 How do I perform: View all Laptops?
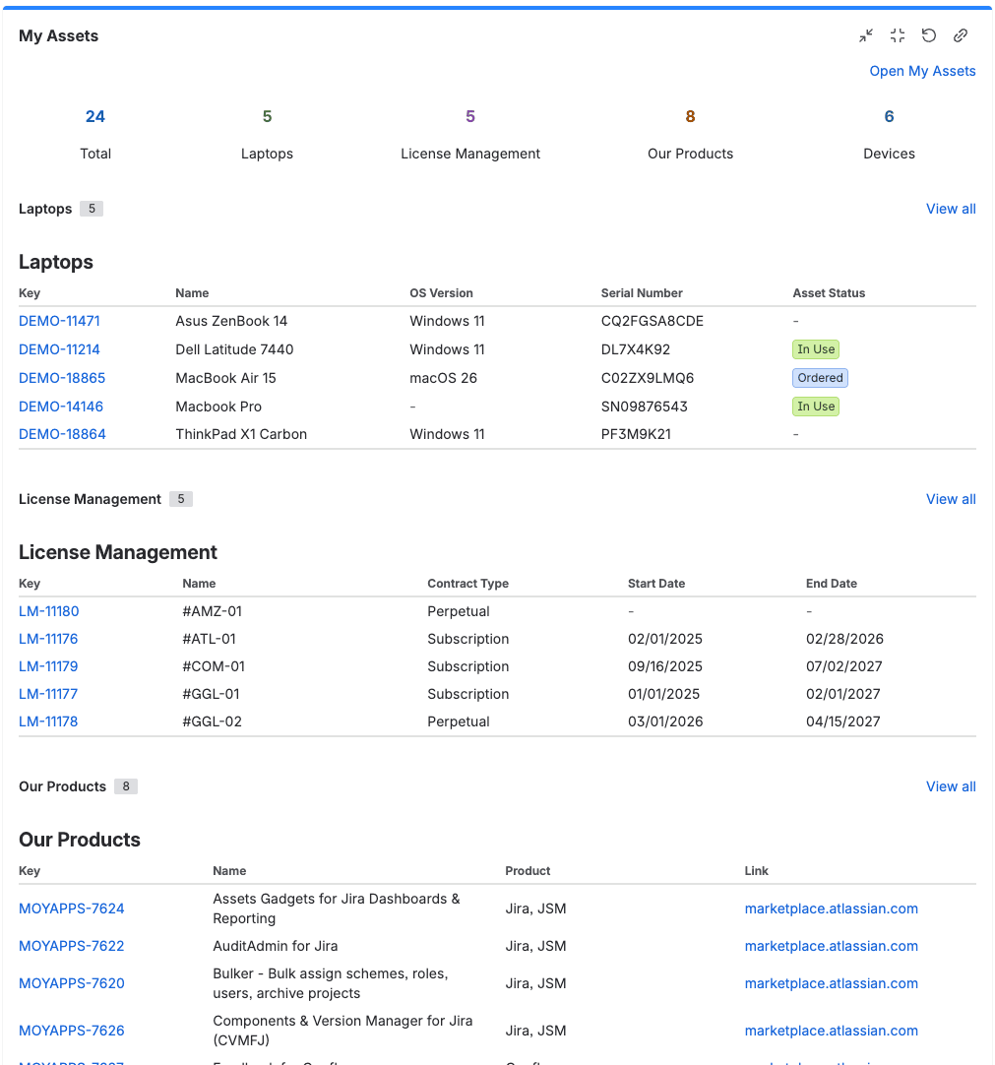click(x=951, y=210)
